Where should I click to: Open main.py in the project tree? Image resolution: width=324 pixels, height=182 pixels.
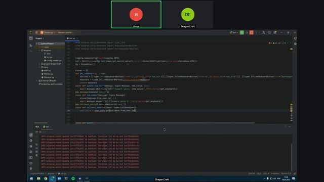tap(46, 71)
